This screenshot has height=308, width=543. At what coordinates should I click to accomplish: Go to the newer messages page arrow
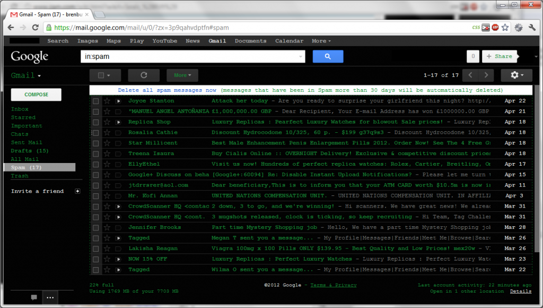click(x=470, y=75)
